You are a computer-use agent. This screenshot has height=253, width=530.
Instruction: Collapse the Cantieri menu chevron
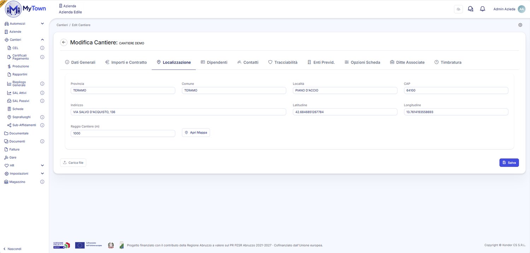[x=42, y=40]
